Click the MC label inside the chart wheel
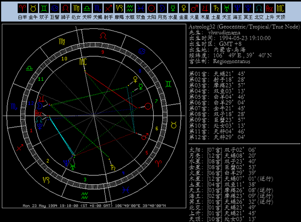The image size is (301, 222). point(83,62)
